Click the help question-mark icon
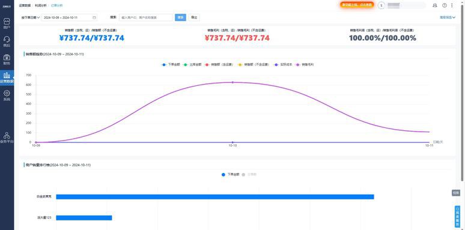This screenshot has height=230, width=465. point(444,5)
